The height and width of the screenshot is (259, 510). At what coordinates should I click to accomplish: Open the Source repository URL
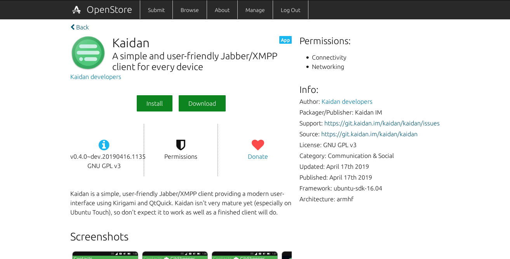click(369, 134)
